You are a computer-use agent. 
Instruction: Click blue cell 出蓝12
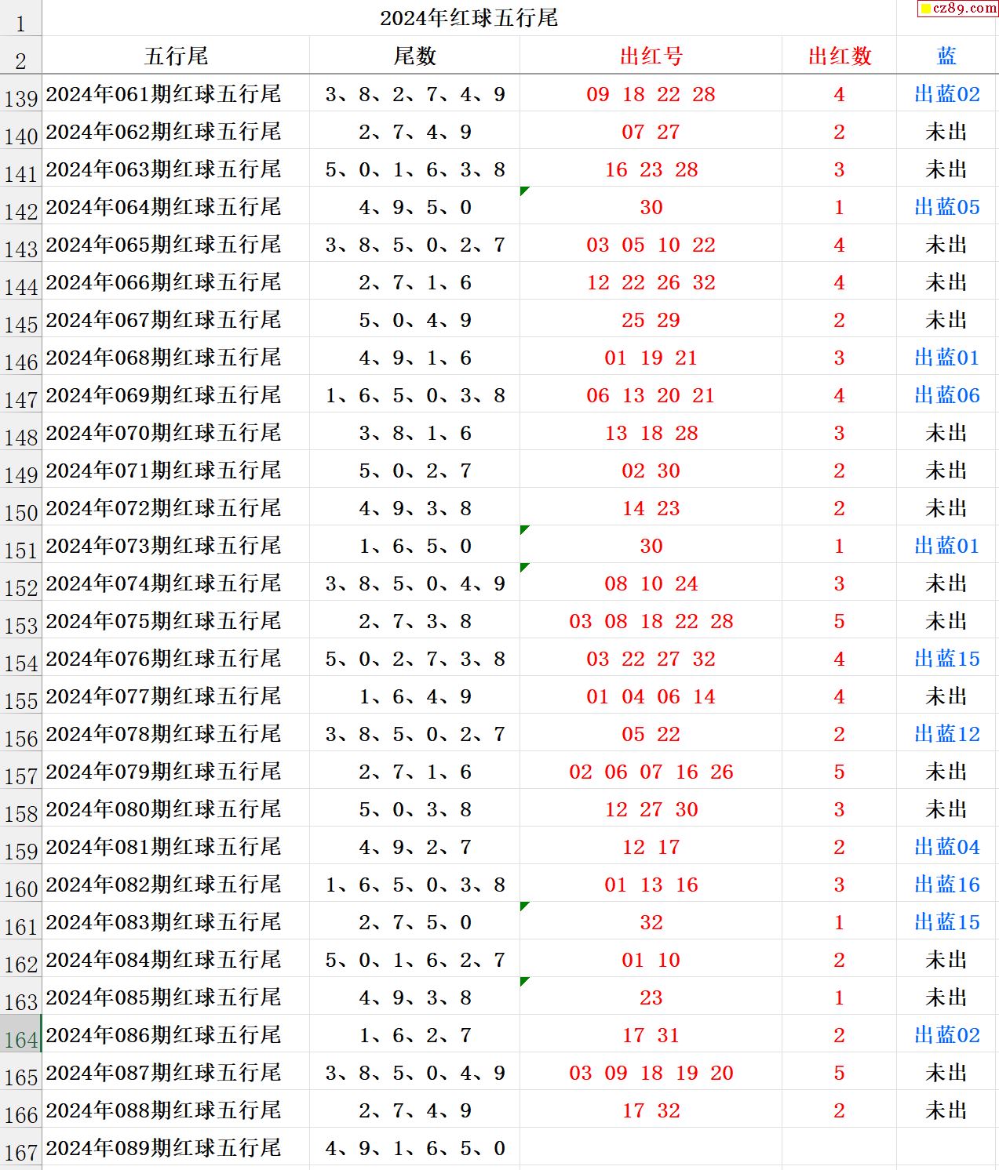[946, 734]
